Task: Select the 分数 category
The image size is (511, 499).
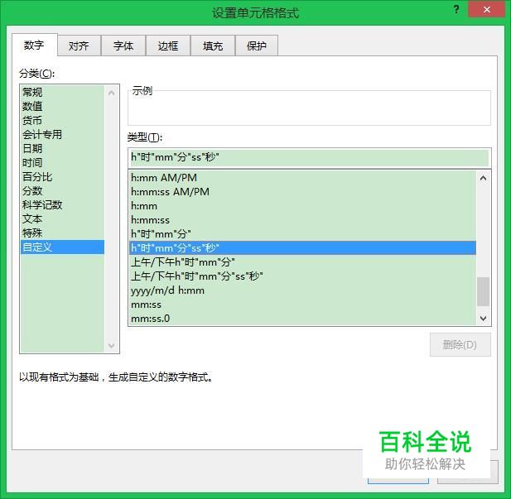Action: pos(62,190)
